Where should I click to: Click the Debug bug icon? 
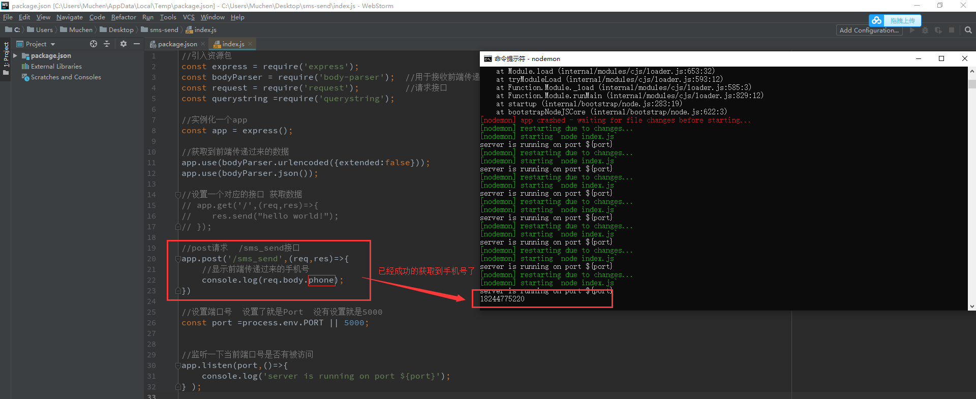pos(925,30)
